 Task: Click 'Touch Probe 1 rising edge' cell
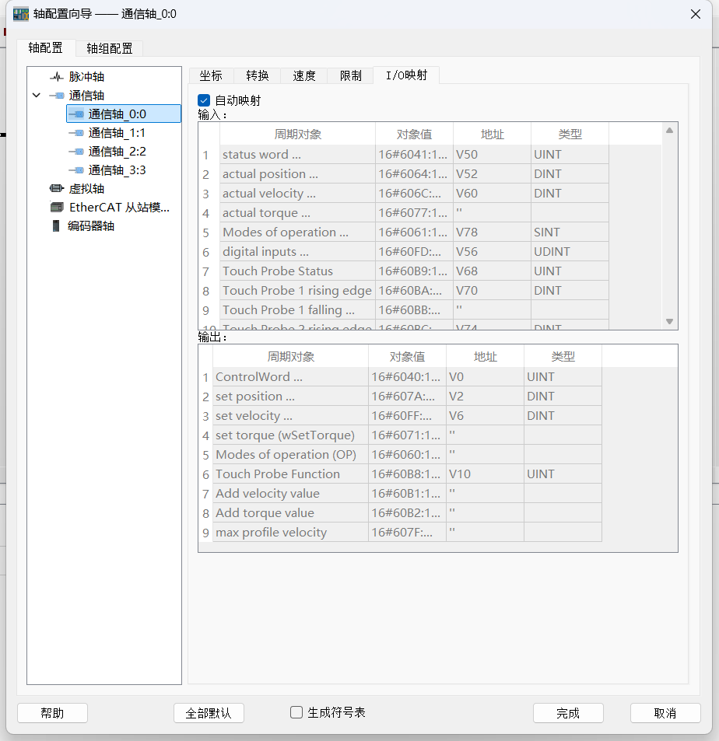[x=297, y=290]
